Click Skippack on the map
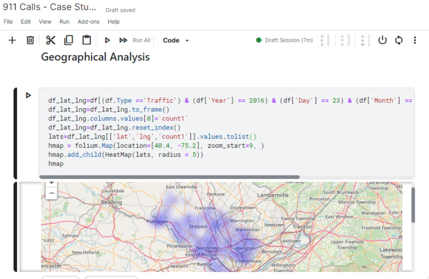 coord(198,227)
